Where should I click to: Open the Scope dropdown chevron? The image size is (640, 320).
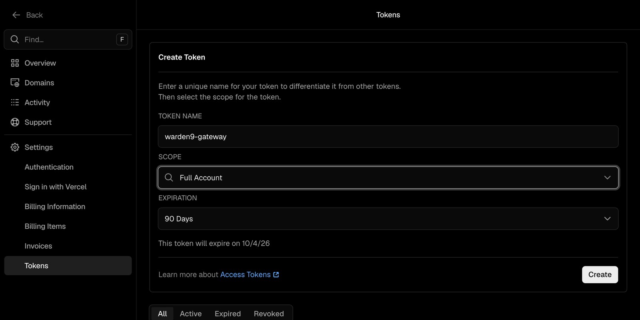(x=607, y=178)
